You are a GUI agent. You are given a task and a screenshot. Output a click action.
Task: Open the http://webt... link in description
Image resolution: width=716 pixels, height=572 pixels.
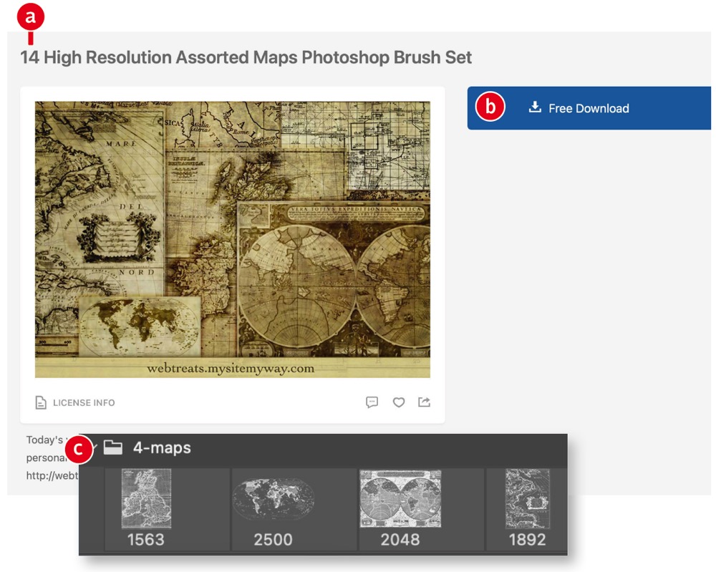click(x=52, y=475)
